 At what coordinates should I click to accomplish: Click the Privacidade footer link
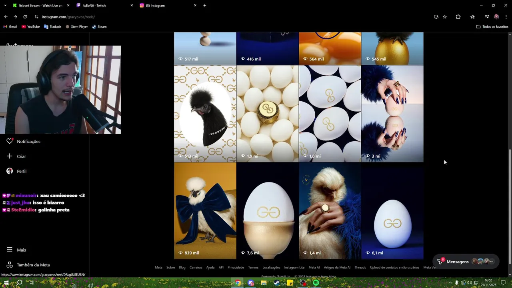click(x=236, y=268)
